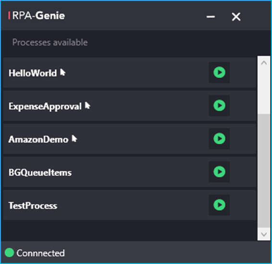The width and height of the screenshot is (272, 264).
Task: Start the ExpenseApproval process
Action: pos(219,106)
